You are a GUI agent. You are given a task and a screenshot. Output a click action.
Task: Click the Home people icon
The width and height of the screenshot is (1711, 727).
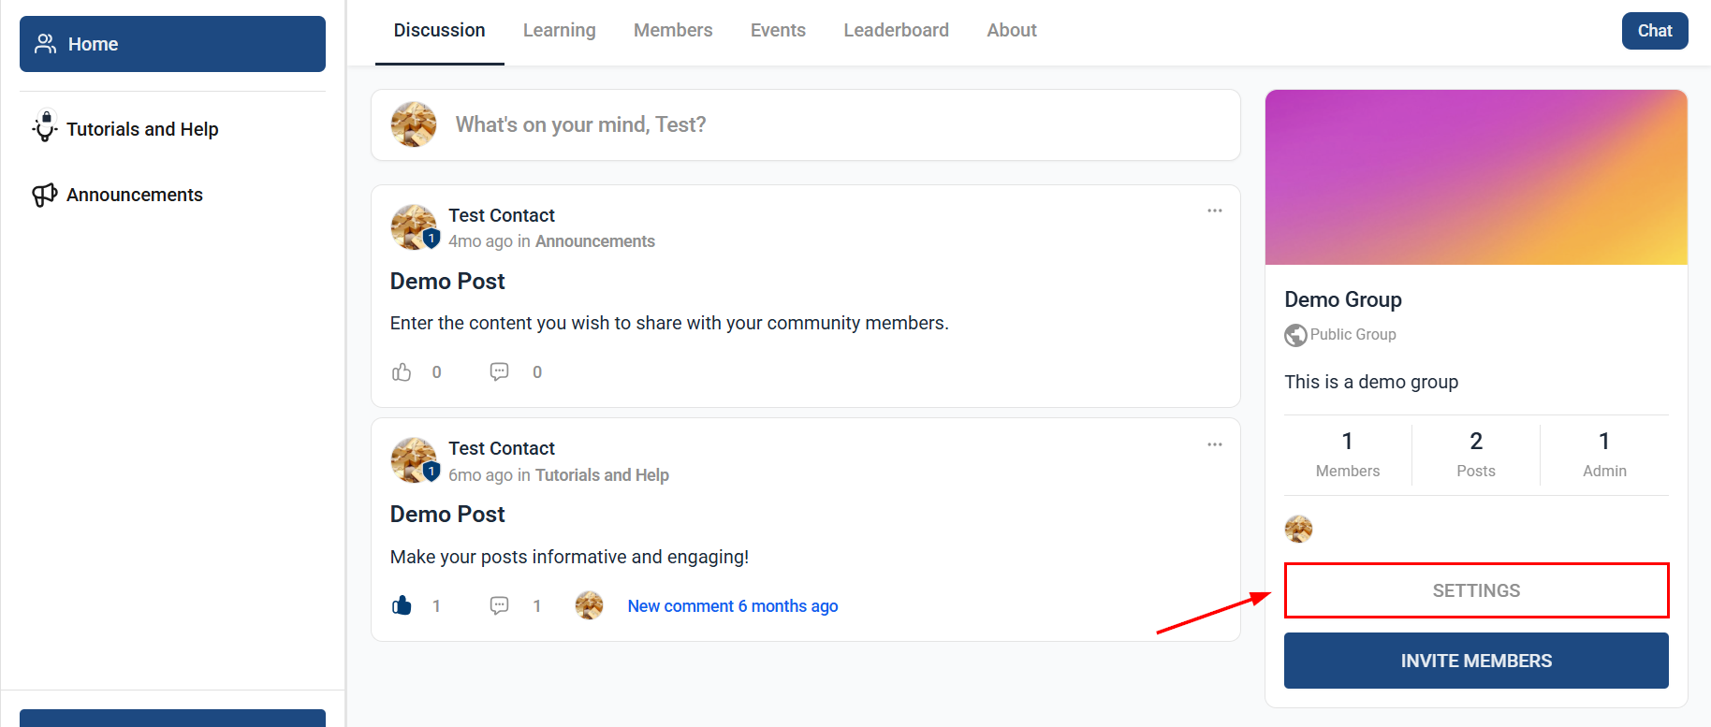[x=45, y=44]
